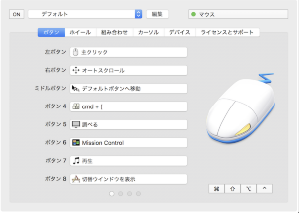Click the mouse icon in 左ボタン row

click(76, 52)
